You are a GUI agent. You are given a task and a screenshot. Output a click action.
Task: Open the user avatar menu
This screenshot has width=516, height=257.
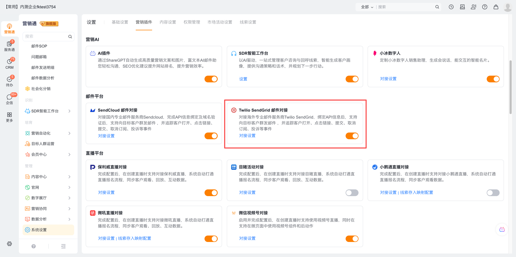(508, 7)
